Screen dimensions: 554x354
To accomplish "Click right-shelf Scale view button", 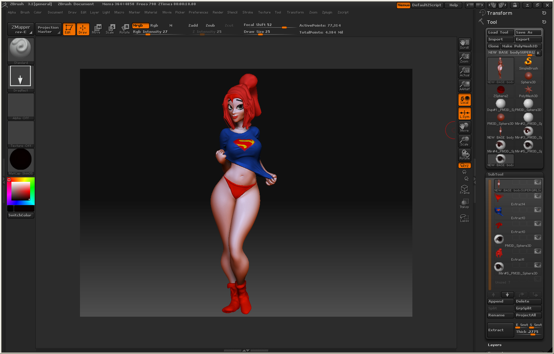I will tap(464, 141).
